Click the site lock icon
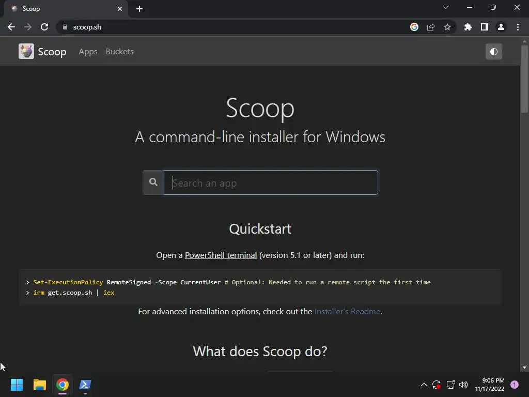The width and height of the screenshot is (529, 397). pyautogui.click(x=65, y=27)
